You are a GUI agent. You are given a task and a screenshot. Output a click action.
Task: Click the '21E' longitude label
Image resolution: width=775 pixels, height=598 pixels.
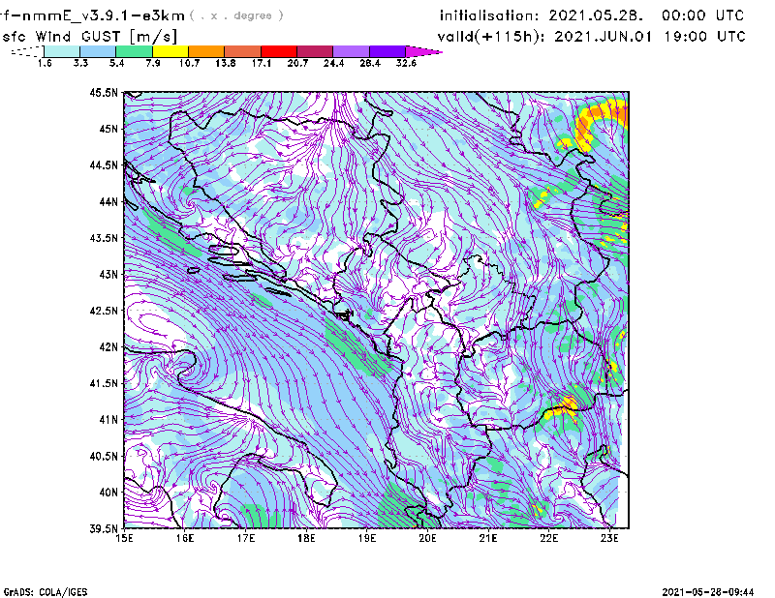click(x=488, y=538)
